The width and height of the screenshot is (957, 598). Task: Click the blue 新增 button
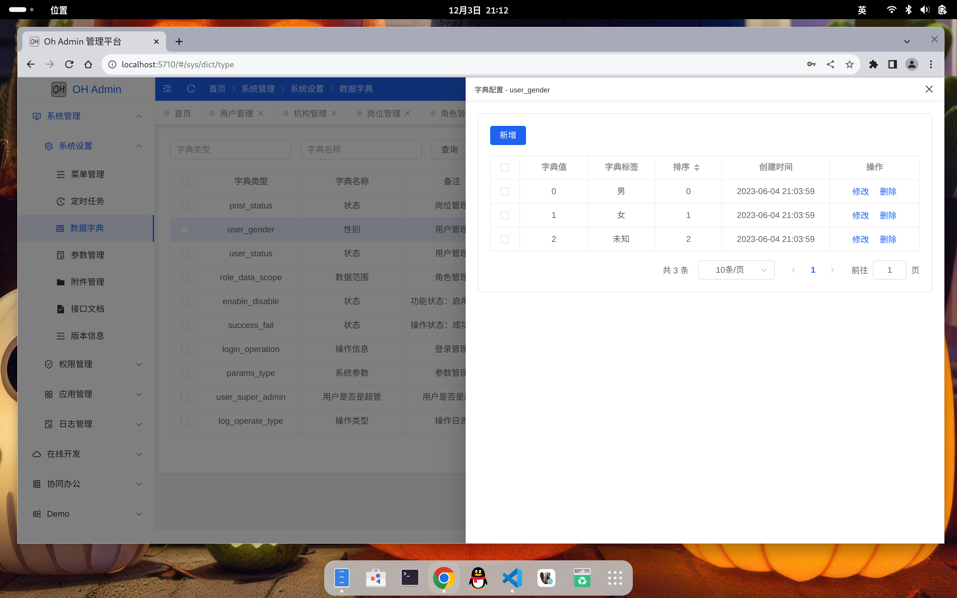click(x=508, y=135)
